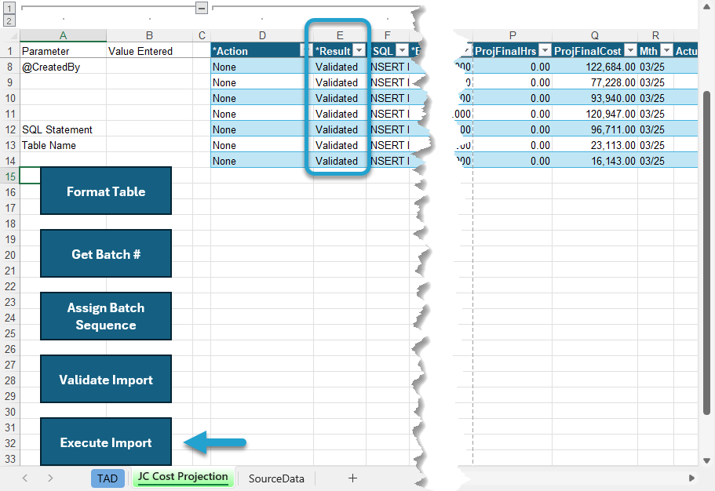The image size is (715, 491).
Task: Open the ProjFinalHrs filter dropdown
Action: point(545,50)
